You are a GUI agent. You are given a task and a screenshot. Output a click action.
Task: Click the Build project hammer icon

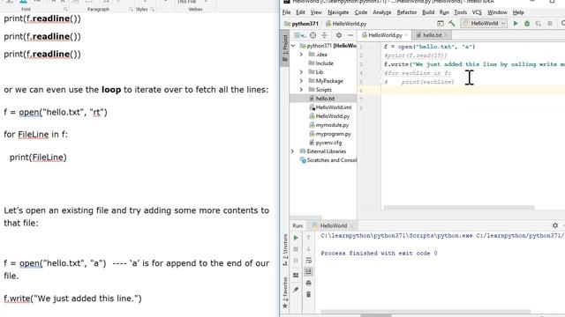point(452,24)
